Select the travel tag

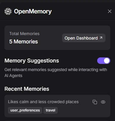(x=51, y=110)
